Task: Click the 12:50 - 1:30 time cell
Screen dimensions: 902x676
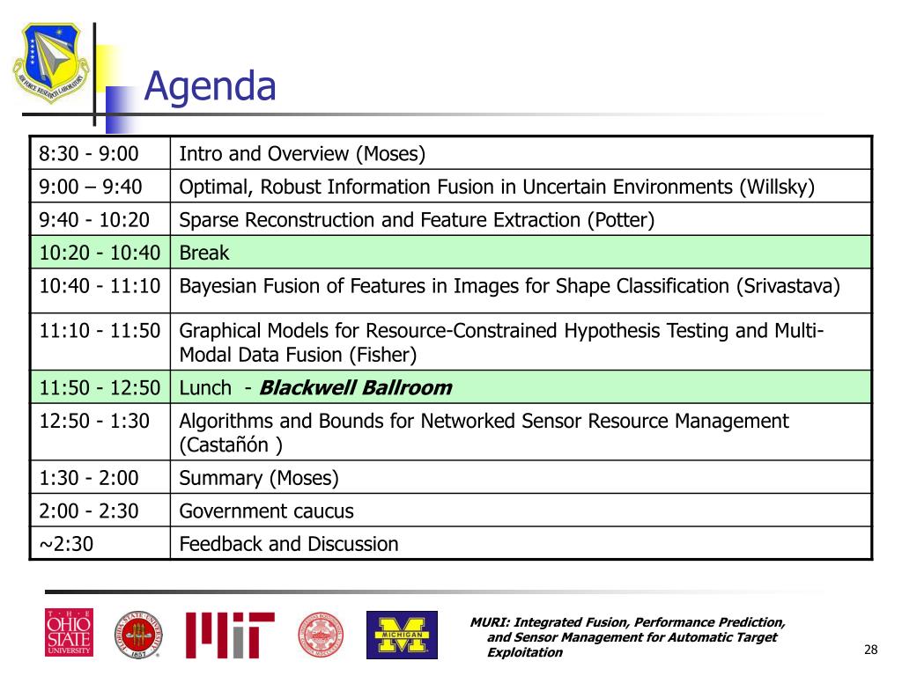Action: [x=100, y=431]
